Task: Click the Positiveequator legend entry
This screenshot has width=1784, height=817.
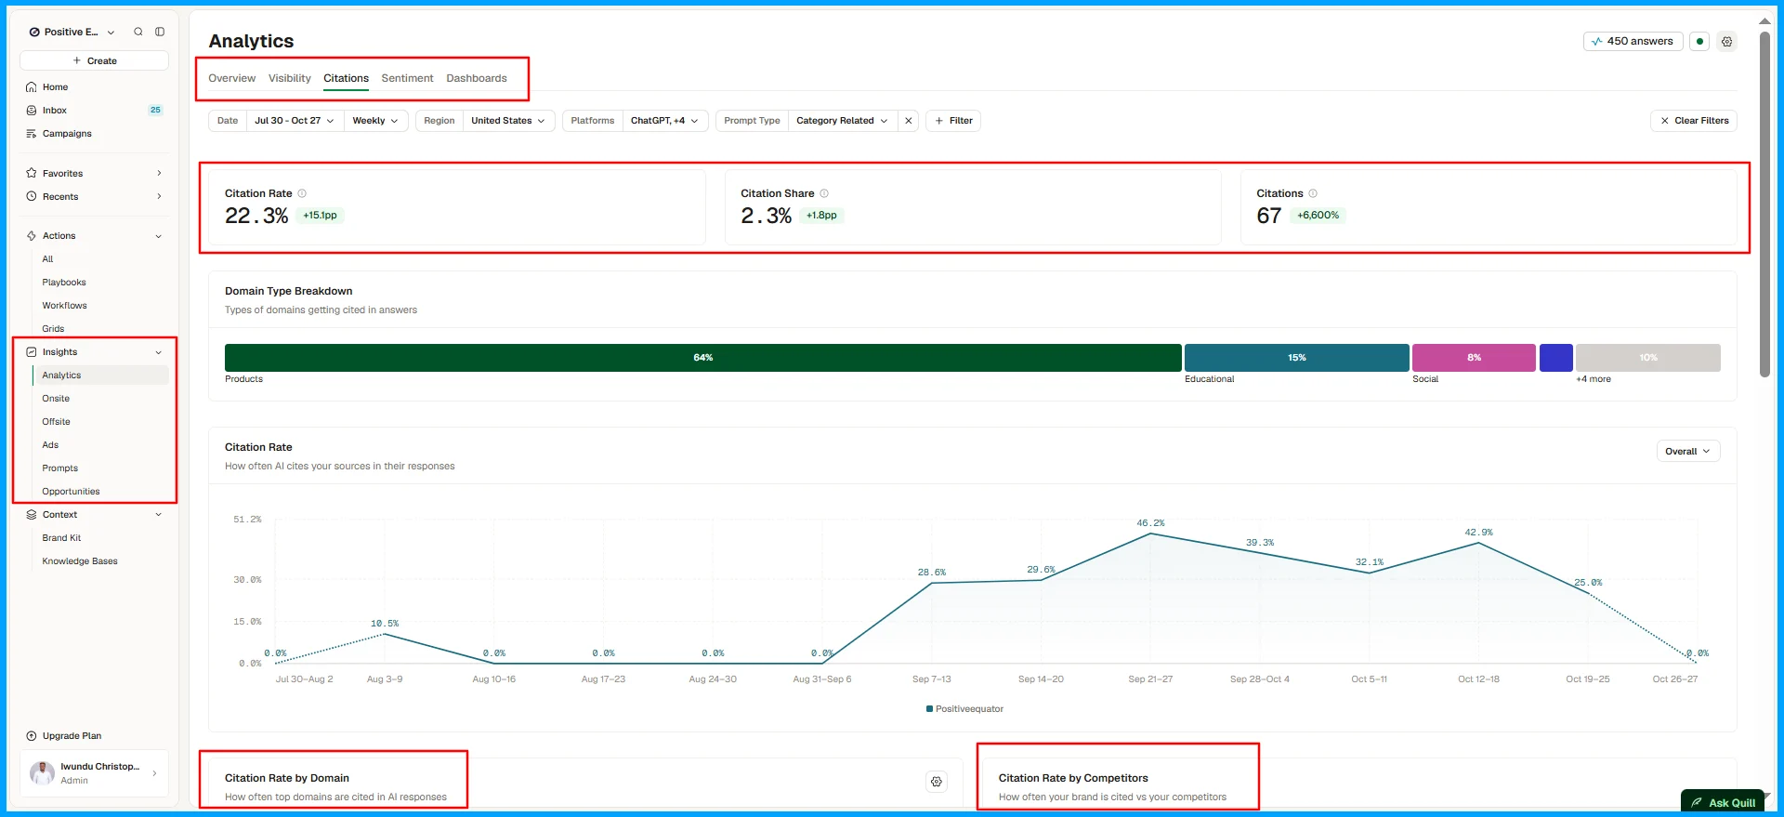Action: click(x=964, y=709)
